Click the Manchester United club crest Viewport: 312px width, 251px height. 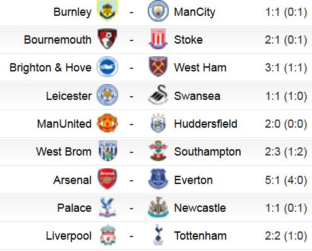pyautogui.click(x=107, y=123)
